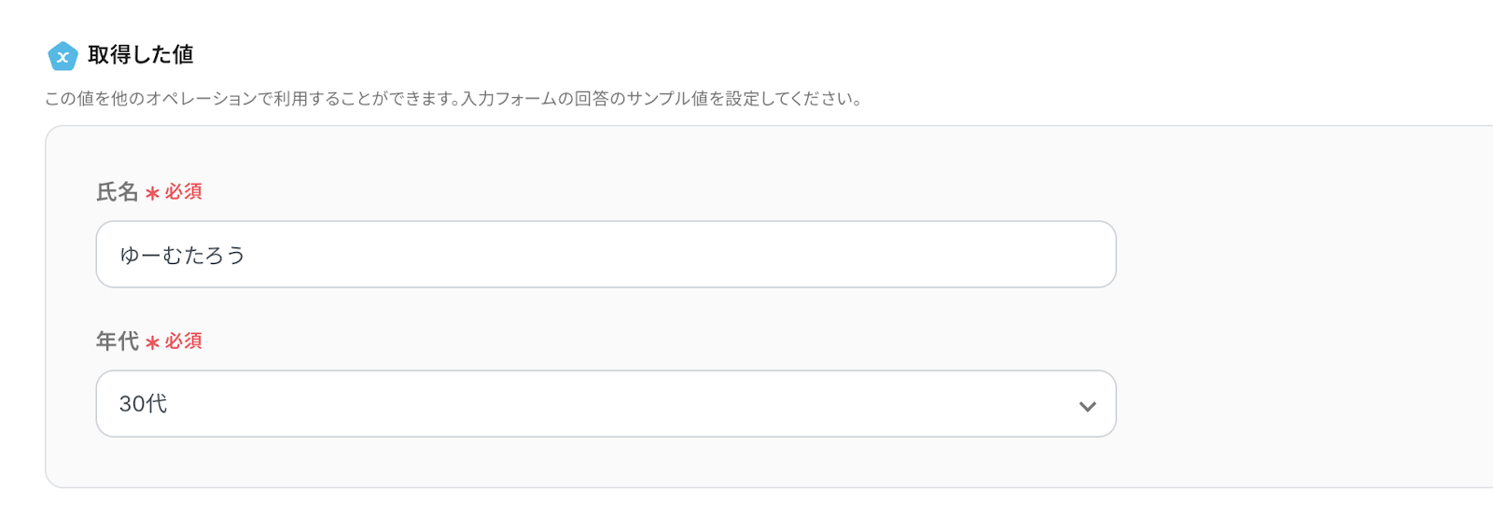Open the 年代 dropdown select box
The image size is (1493, 530).
point(605,403)
